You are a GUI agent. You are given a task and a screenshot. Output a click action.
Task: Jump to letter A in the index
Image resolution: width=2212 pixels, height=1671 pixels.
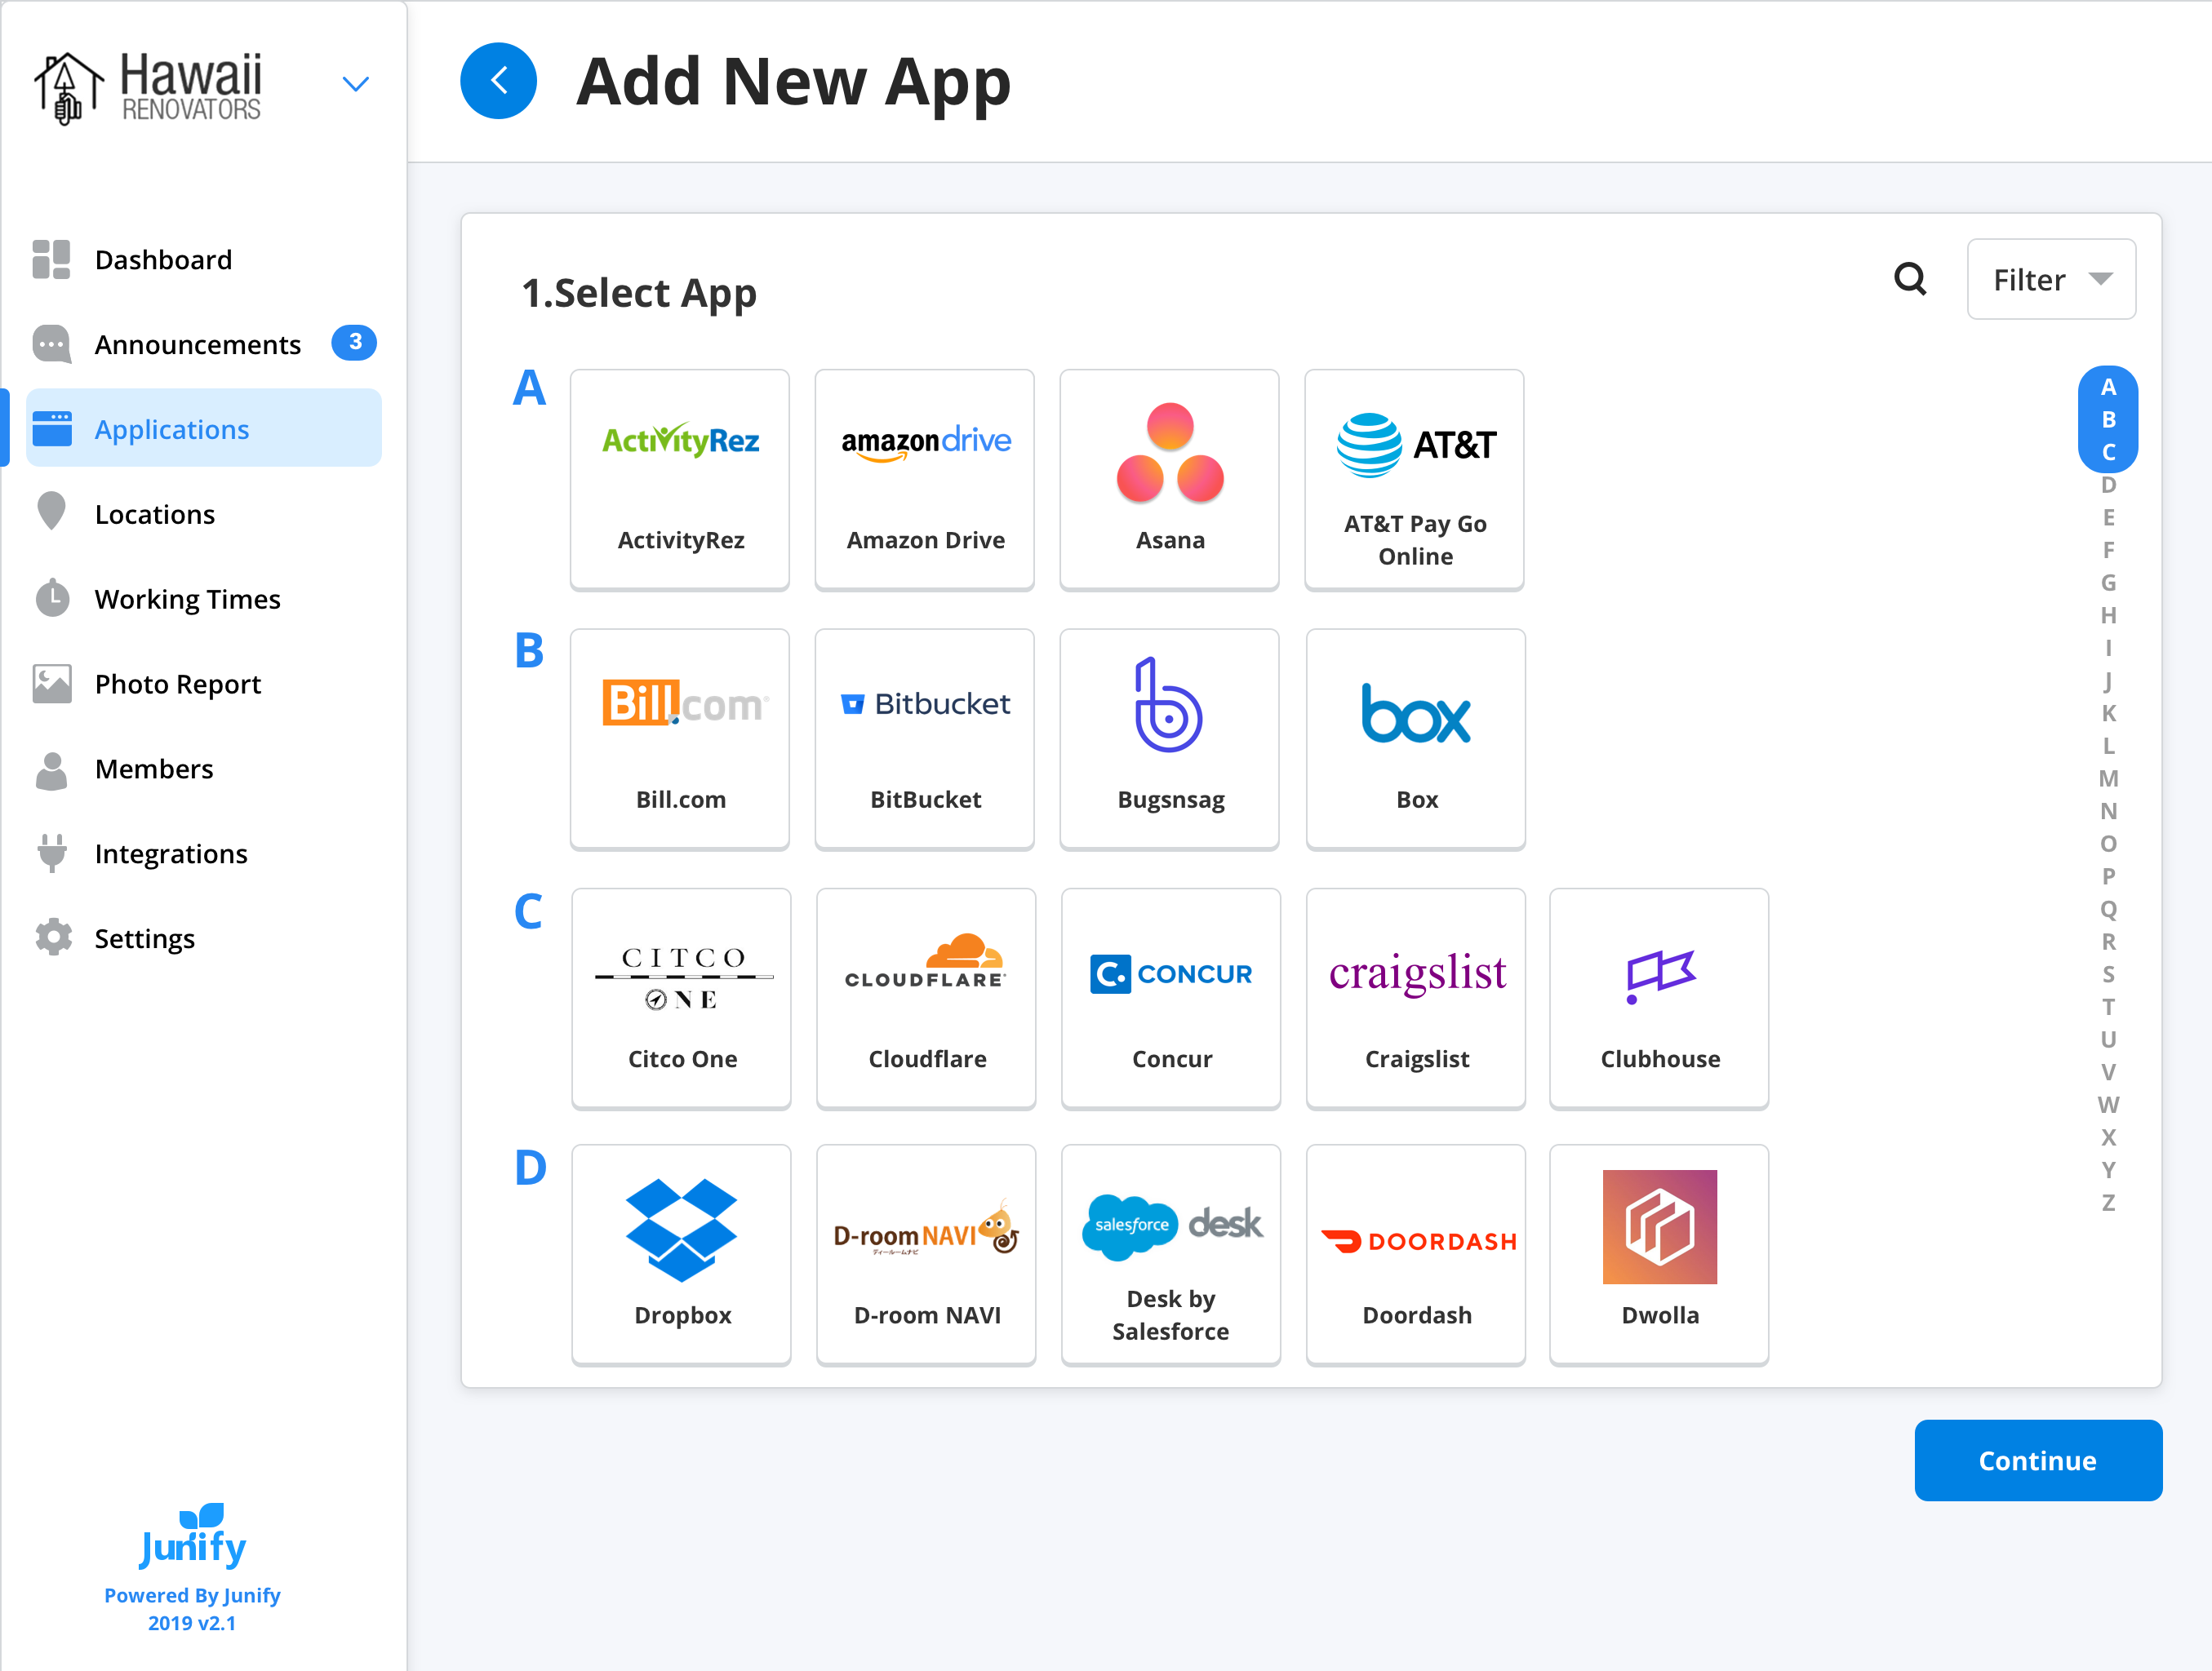click(2108, 388)
